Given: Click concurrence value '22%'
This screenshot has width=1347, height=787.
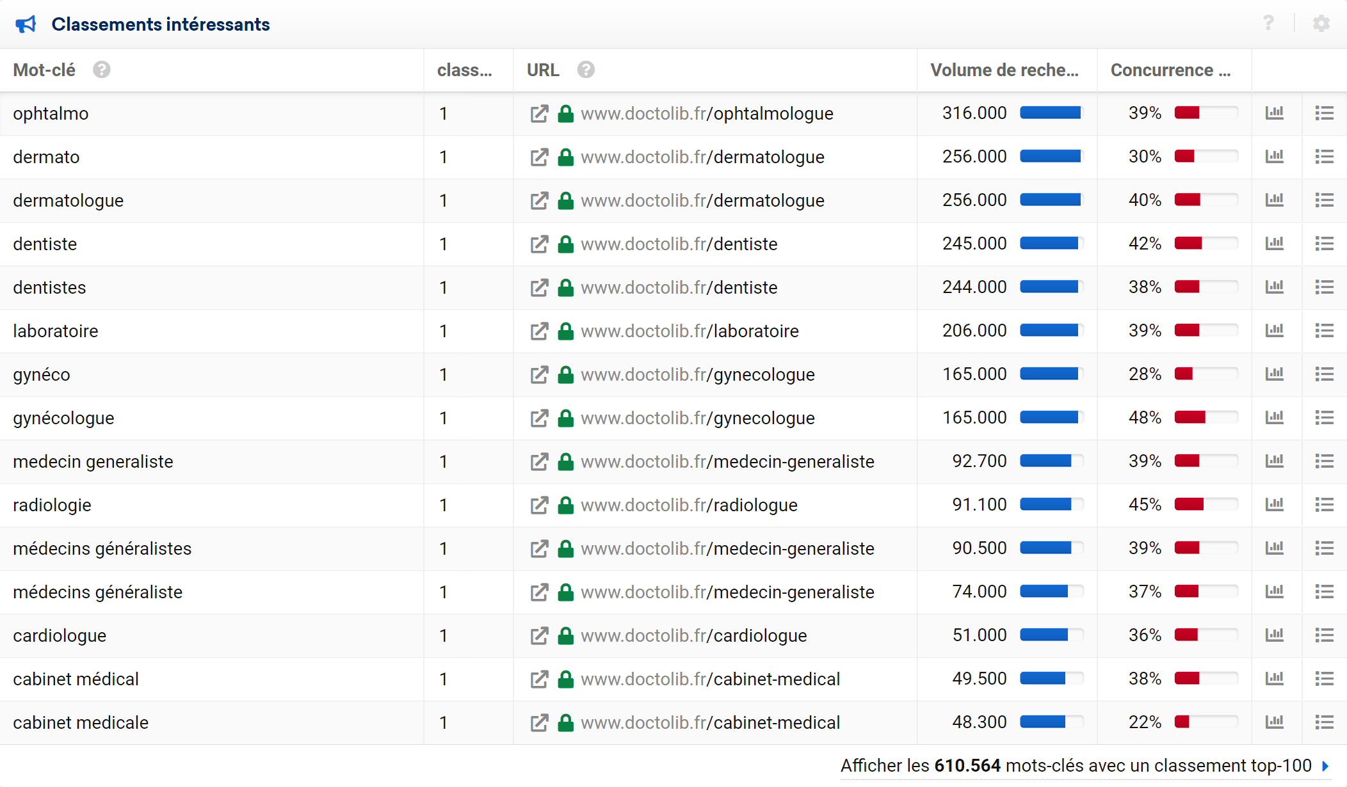Looking at the screenshot, I should (1145, 722).
